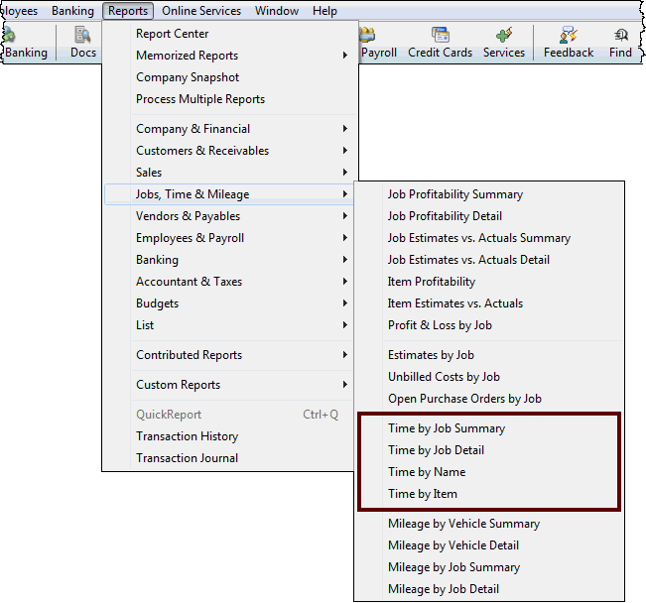646x603 pixels.
Task: Expand Vendors & Payables submenu
Action: point(229,216)
